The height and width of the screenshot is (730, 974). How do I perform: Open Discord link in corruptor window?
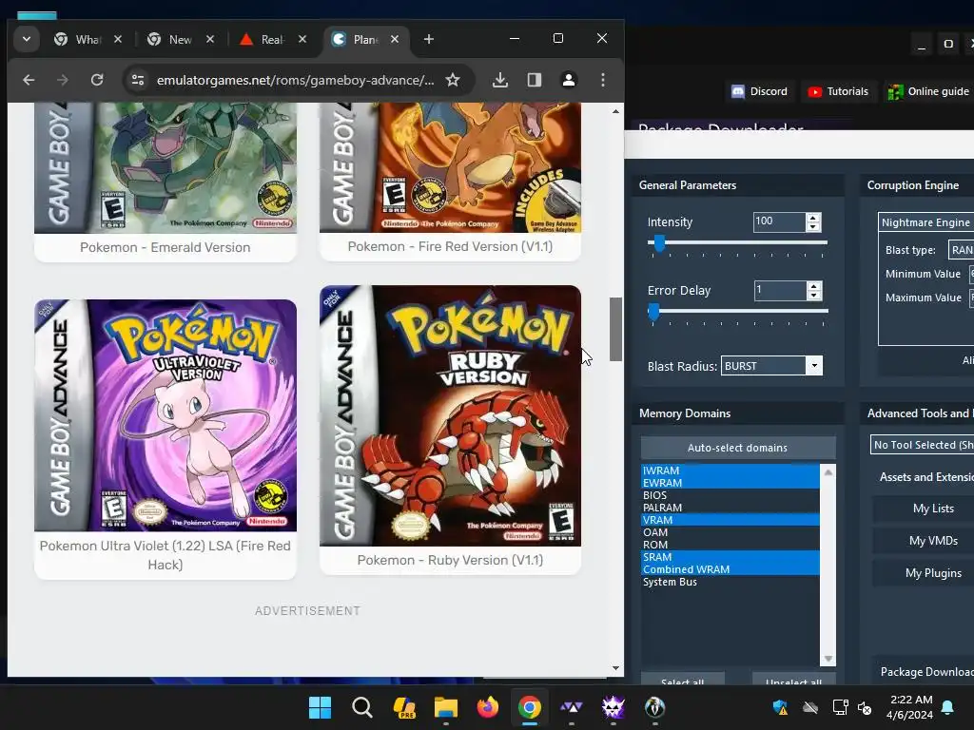759,91
